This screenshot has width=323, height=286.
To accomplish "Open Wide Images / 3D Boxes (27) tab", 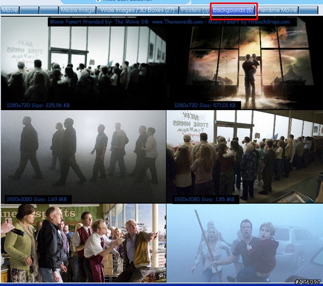I will (138, 10).
